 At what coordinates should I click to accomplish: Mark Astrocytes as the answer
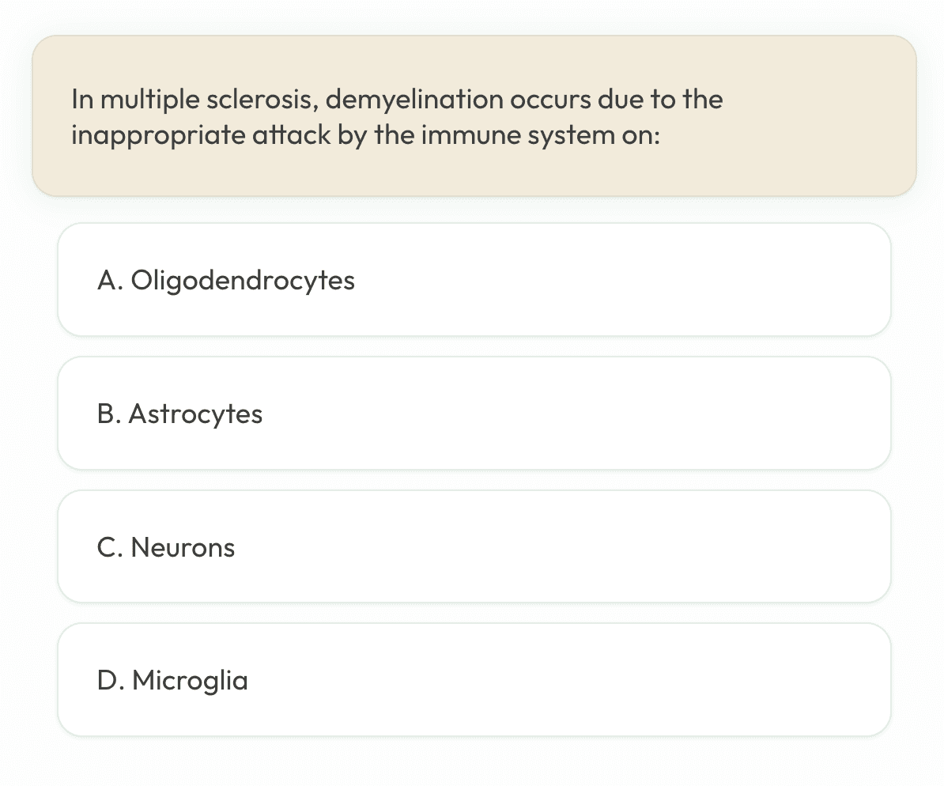474,414
